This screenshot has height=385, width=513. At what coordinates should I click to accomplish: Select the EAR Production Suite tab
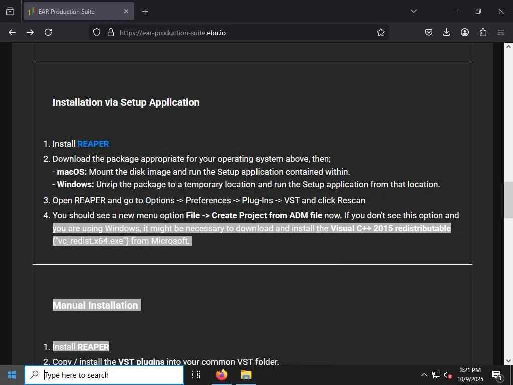pos(79,11)
